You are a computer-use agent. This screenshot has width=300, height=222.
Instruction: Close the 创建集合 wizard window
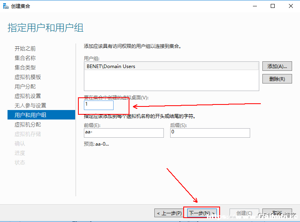click(291, 6)
